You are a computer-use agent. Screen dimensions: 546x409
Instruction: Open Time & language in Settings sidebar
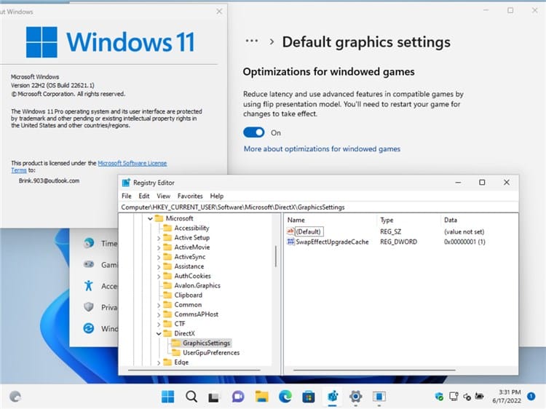point(100,243)
